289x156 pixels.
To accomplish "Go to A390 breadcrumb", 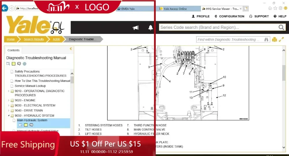I will coord(56,39).
